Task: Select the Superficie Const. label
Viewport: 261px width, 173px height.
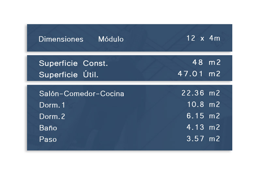Action: (x=73, y=63)
